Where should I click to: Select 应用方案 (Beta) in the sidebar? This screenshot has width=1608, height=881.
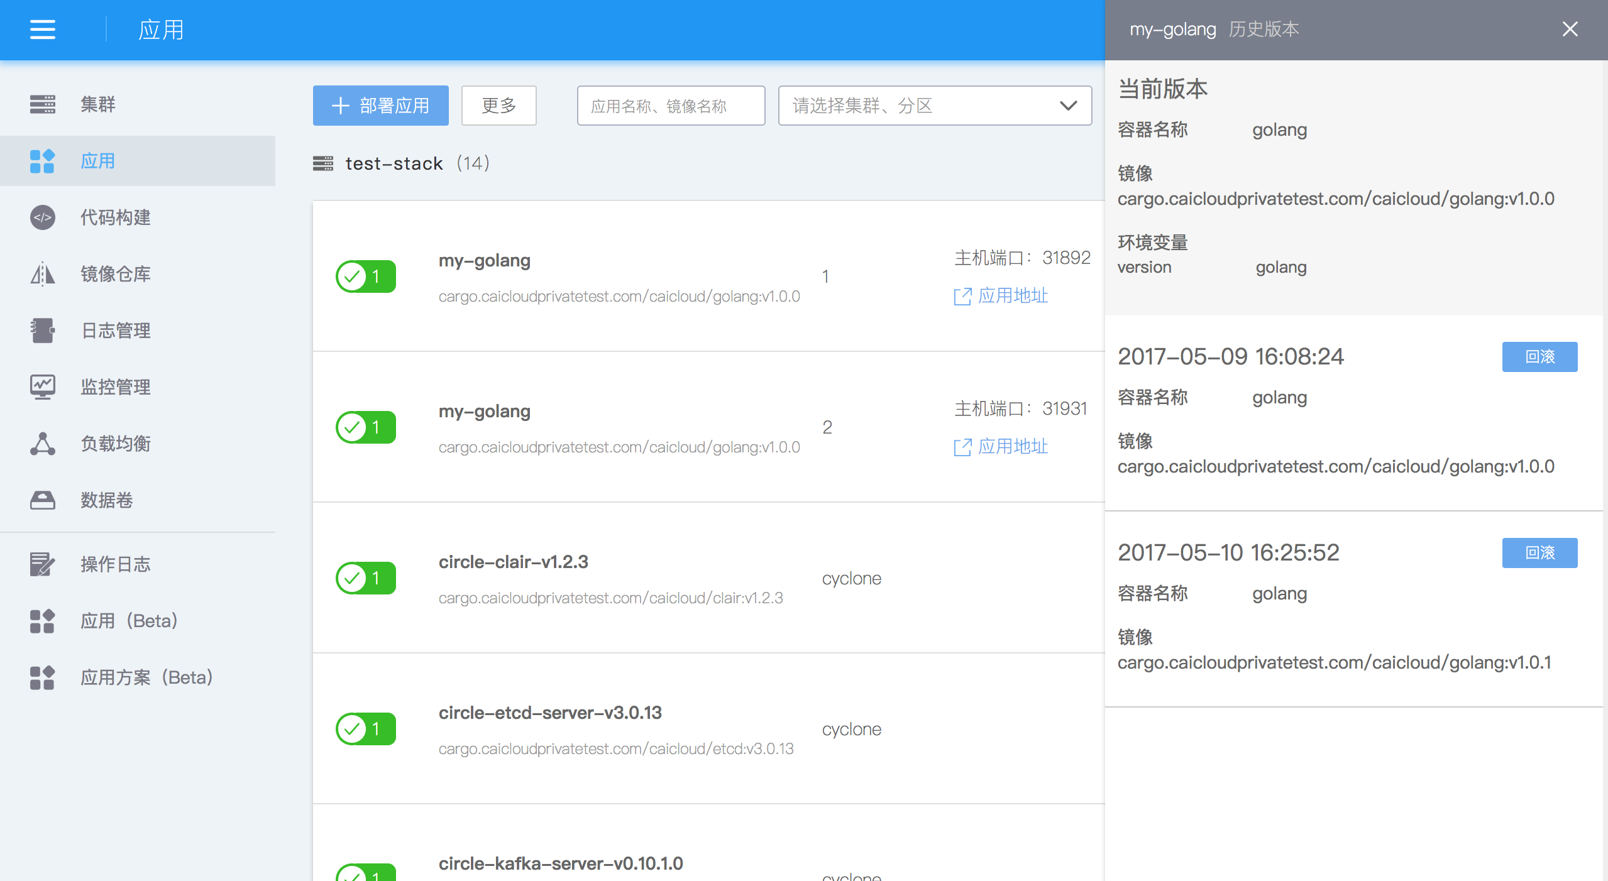point(146,677)
